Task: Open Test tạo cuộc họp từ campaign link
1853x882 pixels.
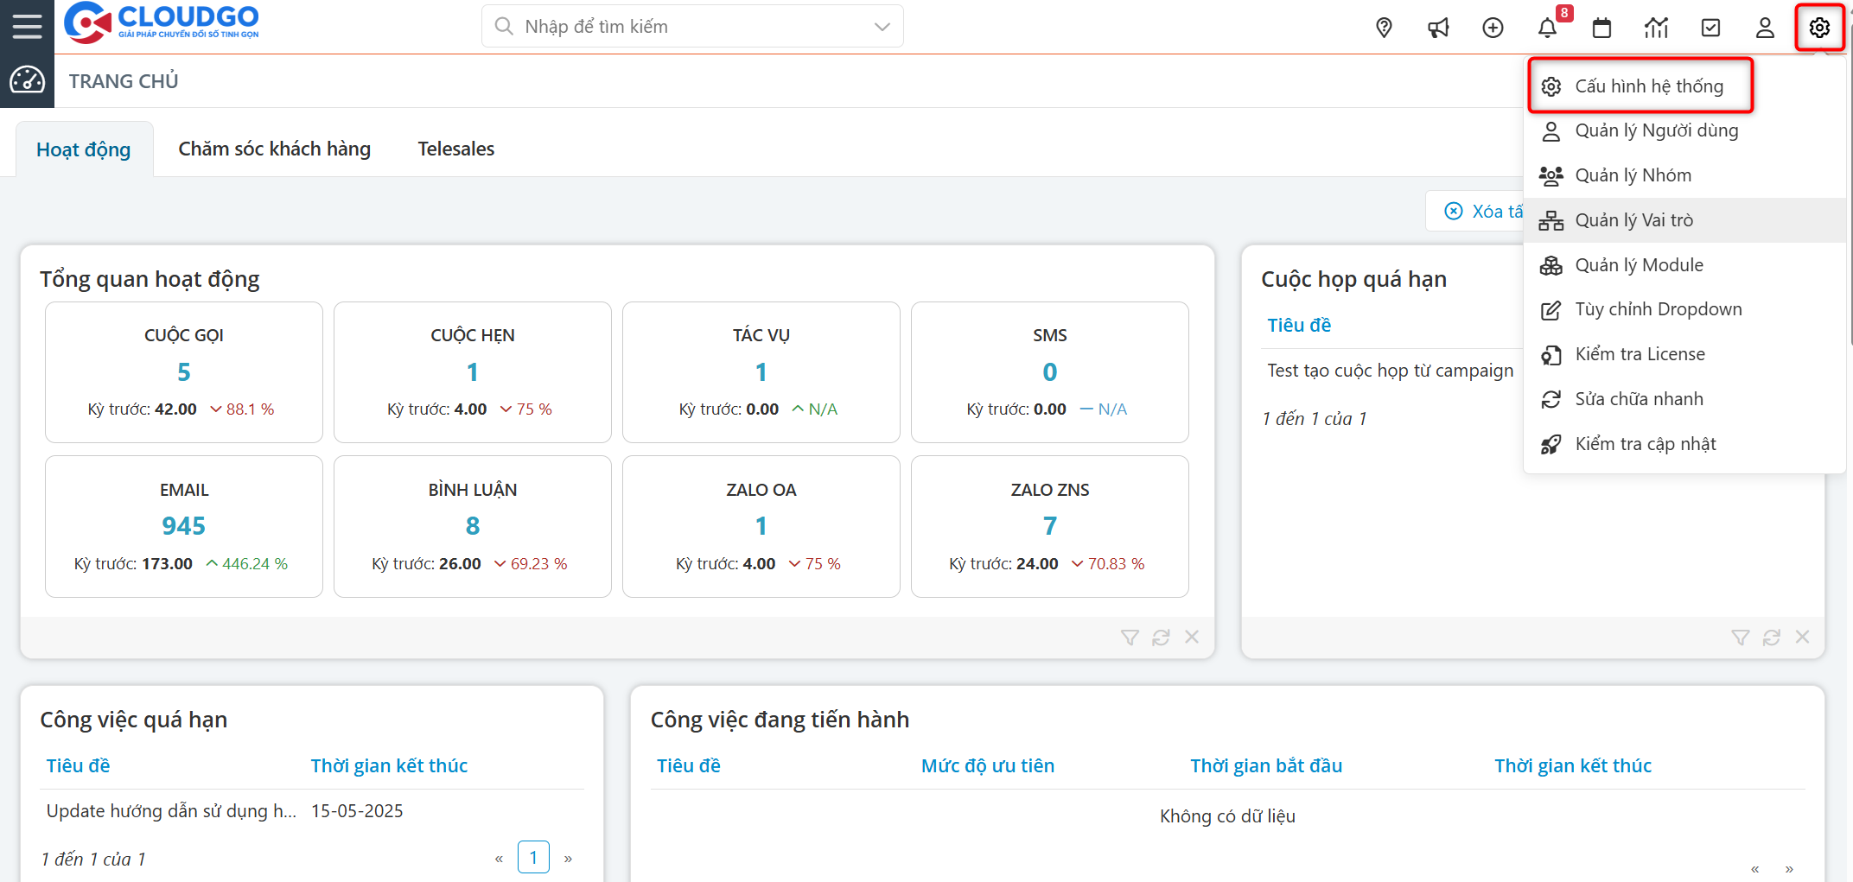Action: coord(1390,371)
